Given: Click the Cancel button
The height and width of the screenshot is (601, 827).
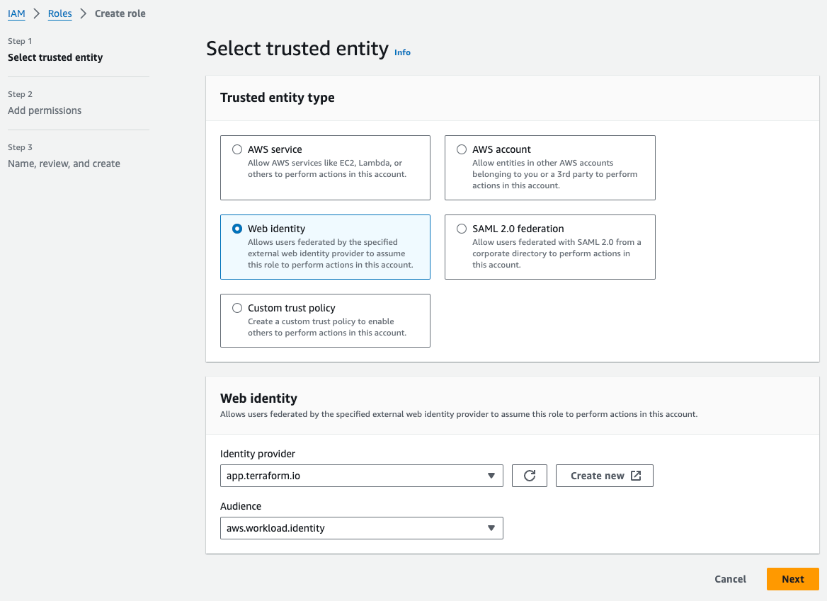Looking at the screenshot, I should point(730,579).
